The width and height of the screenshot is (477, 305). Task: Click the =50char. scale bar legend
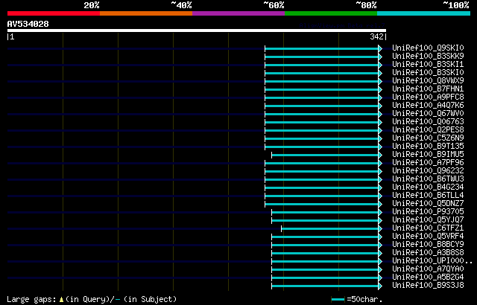tap(356, 300)
